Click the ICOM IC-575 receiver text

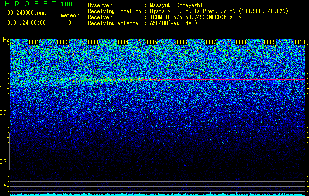coord(197,17)
